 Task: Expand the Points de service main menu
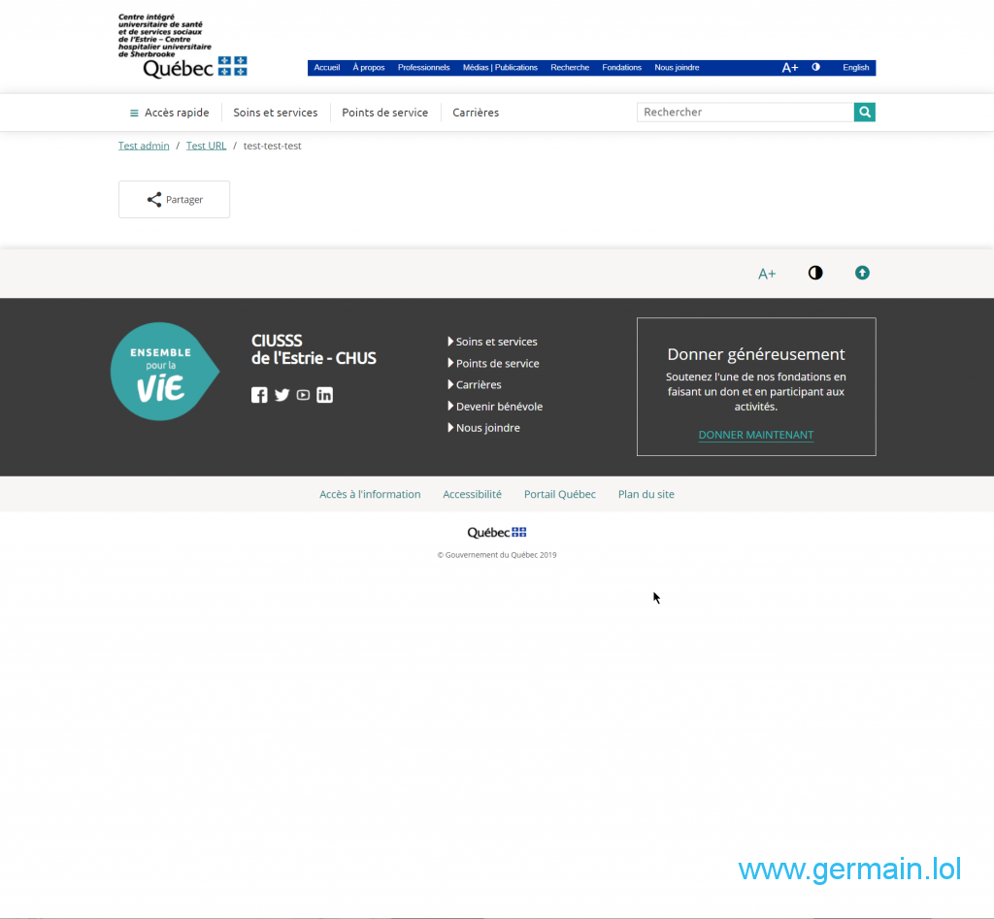(384, 113)
